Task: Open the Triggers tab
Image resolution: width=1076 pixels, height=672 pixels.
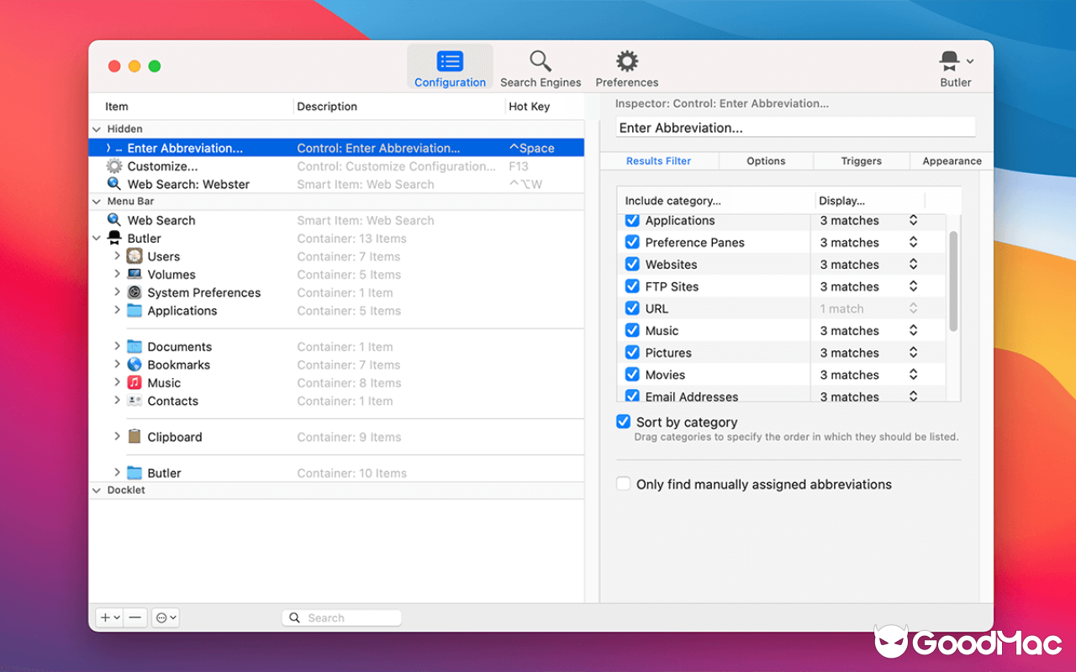Action: (x=861, y=160)
